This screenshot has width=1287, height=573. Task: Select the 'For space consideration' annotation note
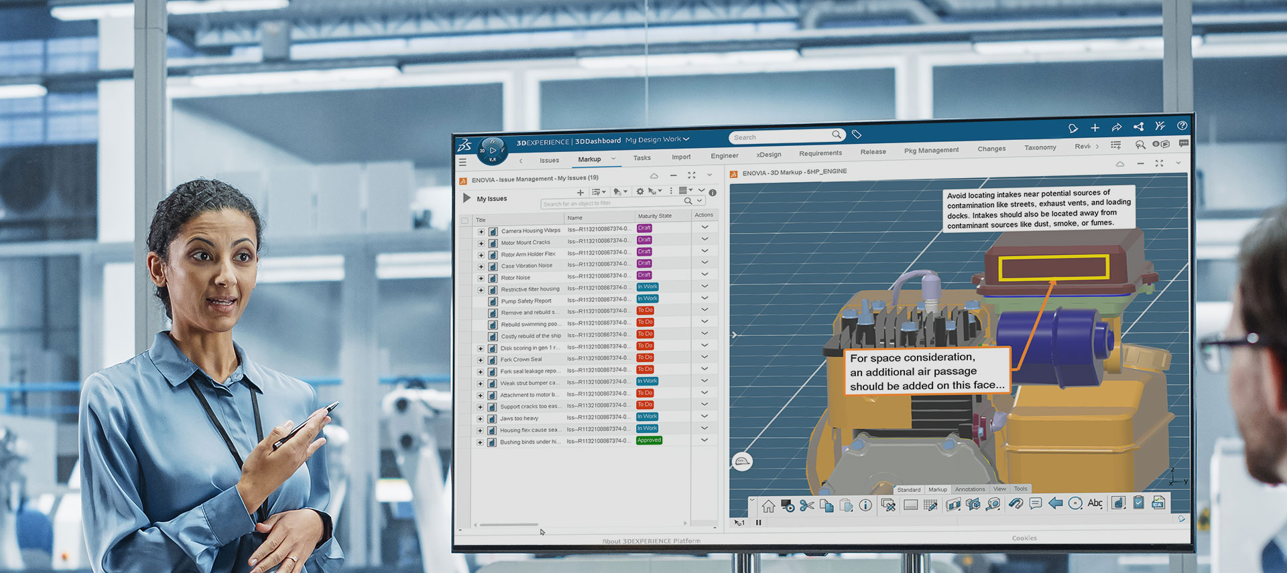point(927,372)
